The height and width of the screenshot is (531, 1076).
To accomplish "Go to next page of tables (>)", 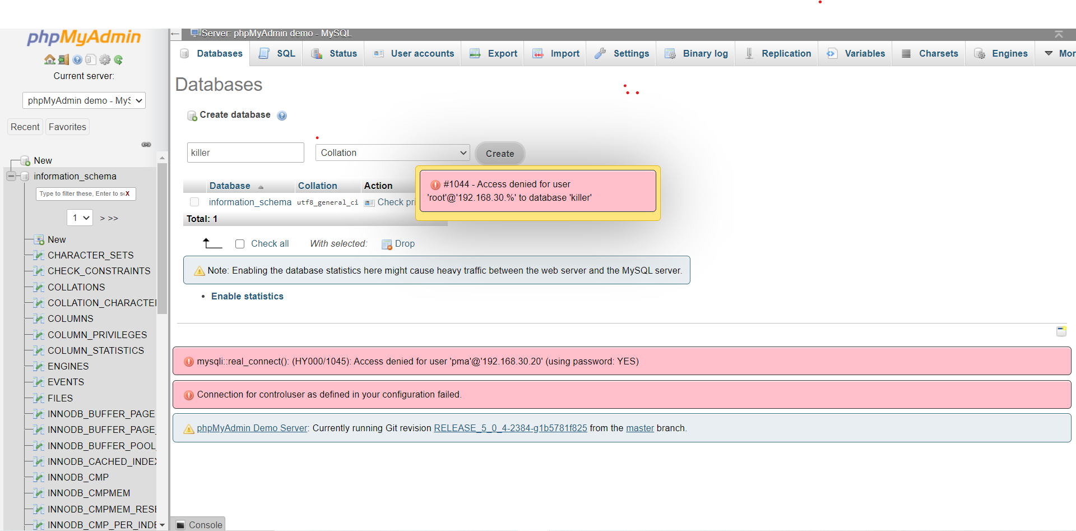I will click(103, 218).
